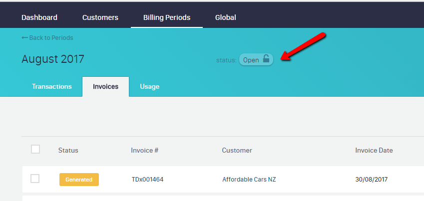The image size is (424, 201).
Task: Sort by the Invoice Date column header
Action: tap(374, 150)
